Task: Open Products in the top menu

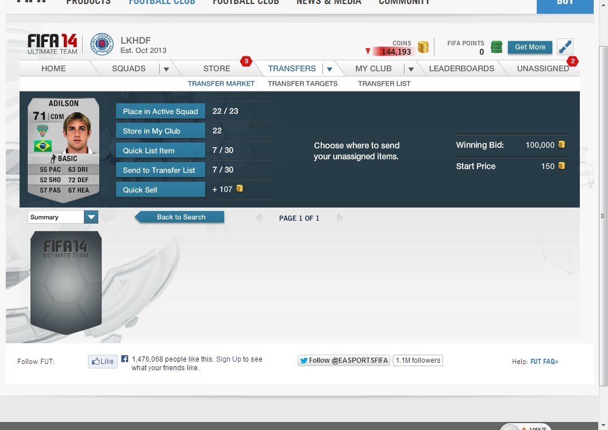Action: 88,2
